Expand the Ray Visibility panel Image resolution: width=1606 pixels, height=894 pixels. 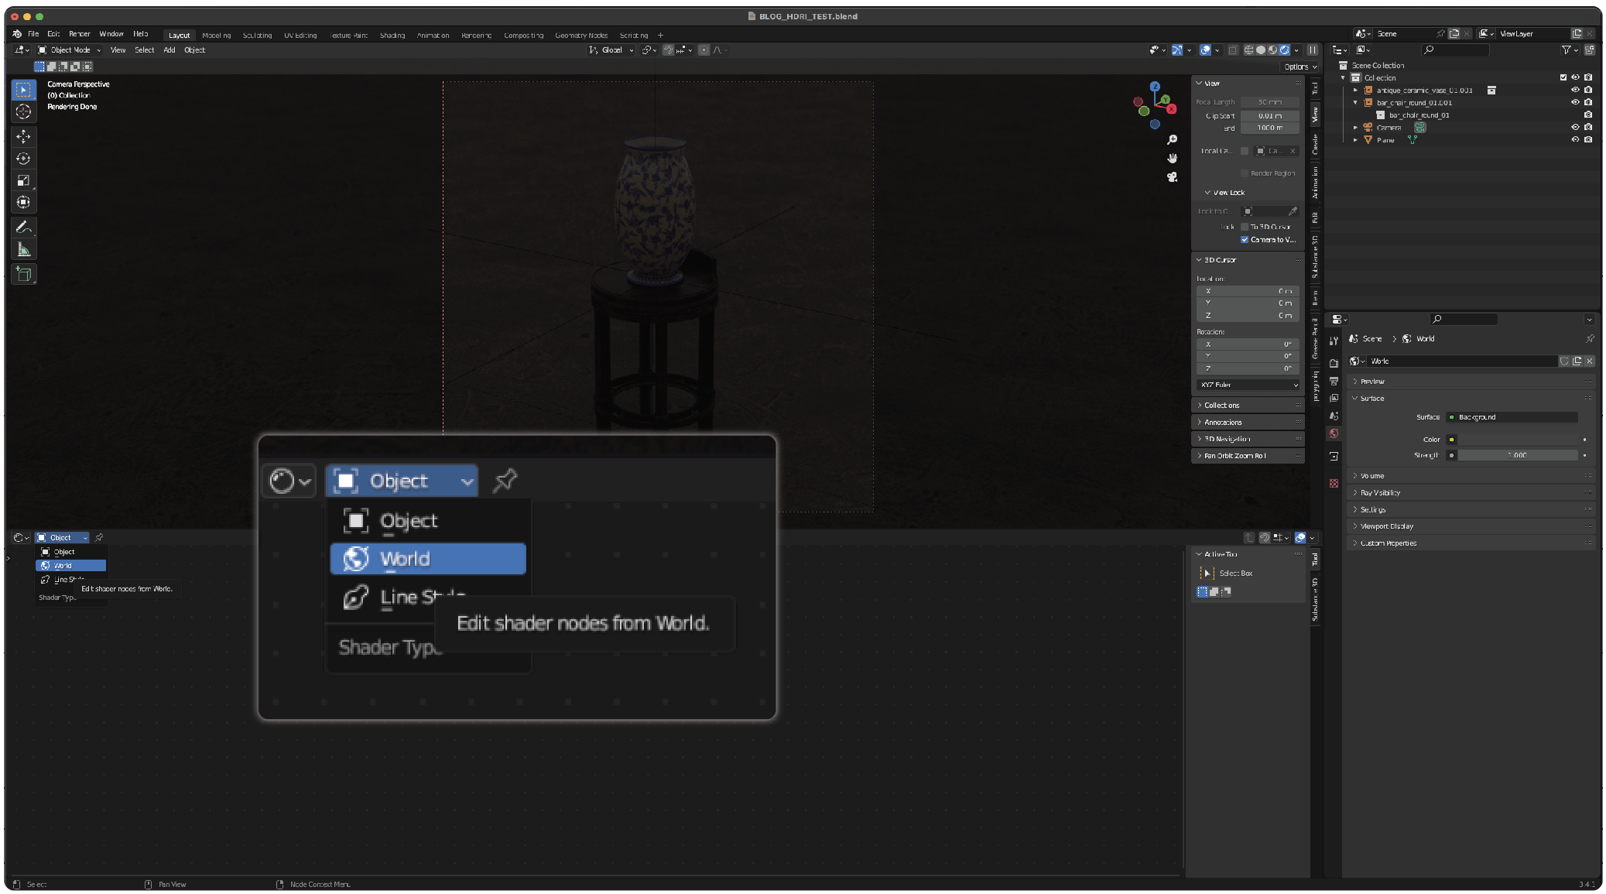pos(1471,493)
